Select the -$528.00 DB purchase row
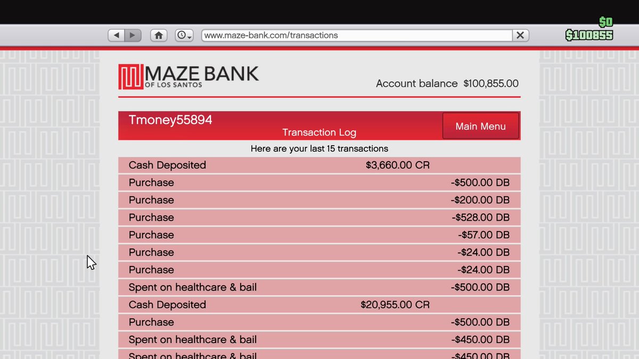The height and width of the screenshot is (359, 639). click(x=319, y=218)
